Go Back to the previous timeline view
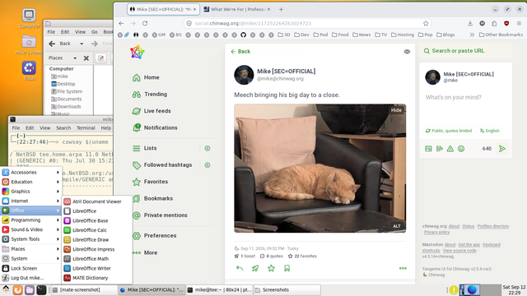The width and height of the screenshot is (527, 296). pyautogui.click(x=240, y=51)
